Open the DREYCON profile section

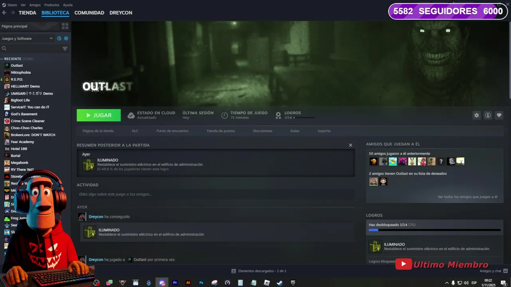coord(121,13)
